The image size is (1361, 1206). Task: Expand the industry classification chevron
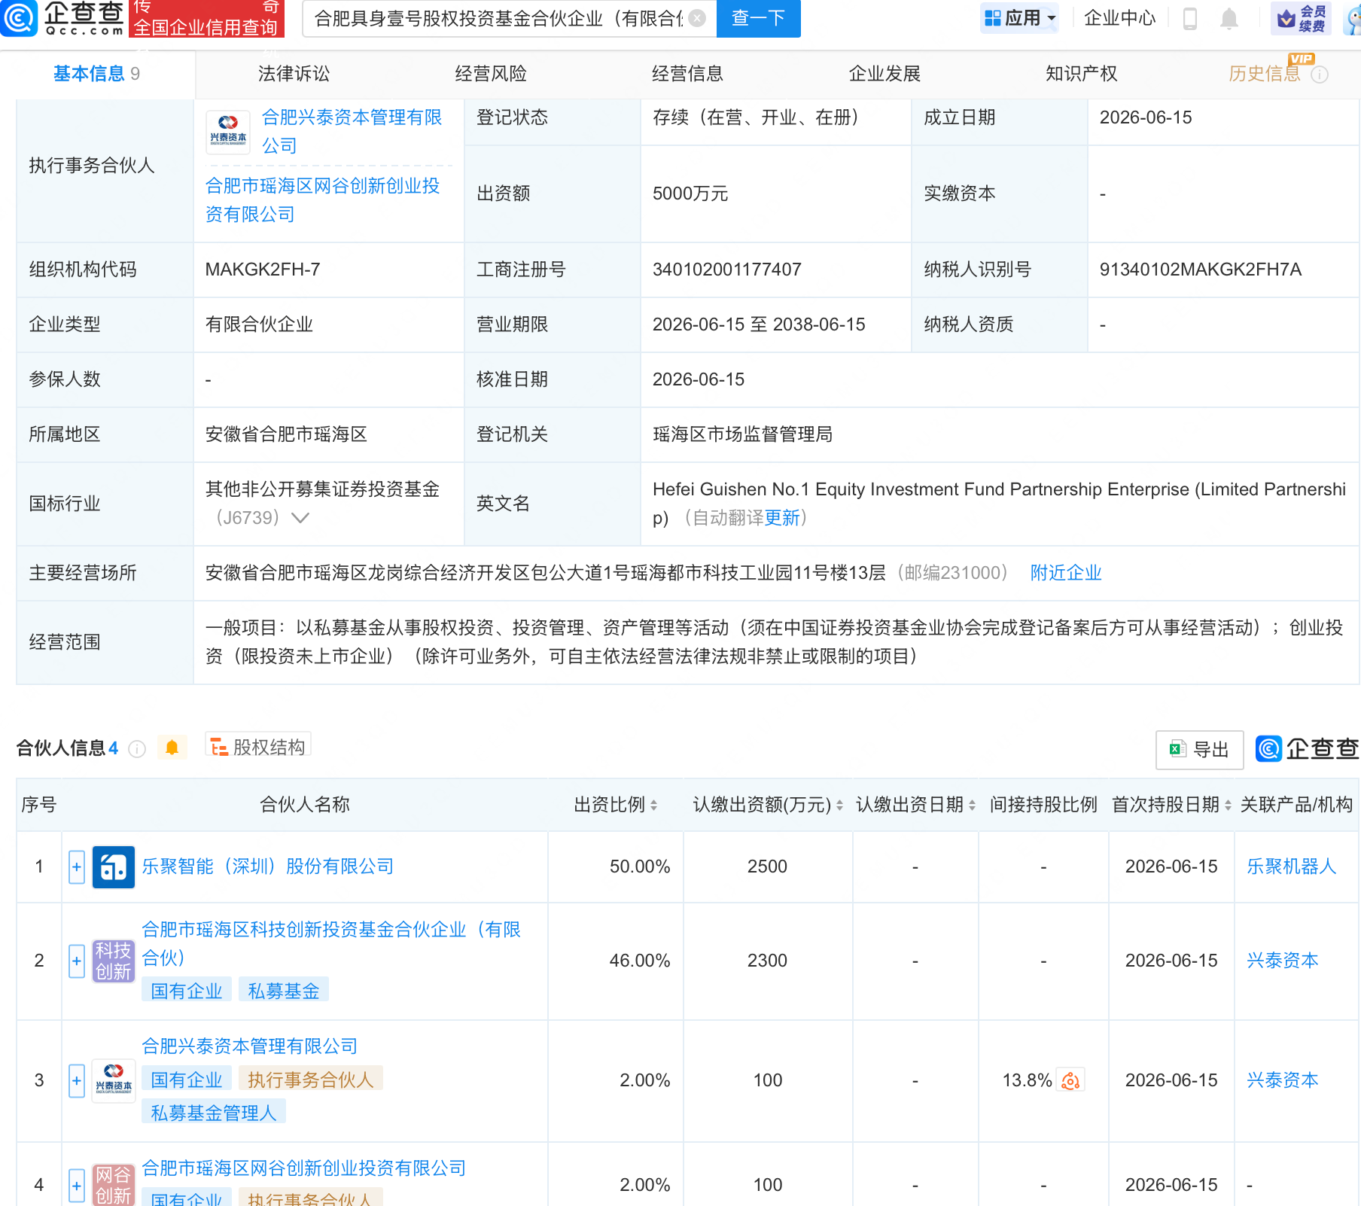pyautogui.click(x=300, y=518)
